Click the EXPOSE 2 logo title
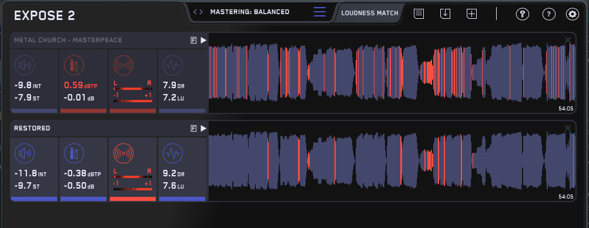The width and height of the screenshot is (589, 228). pos(44,15)
